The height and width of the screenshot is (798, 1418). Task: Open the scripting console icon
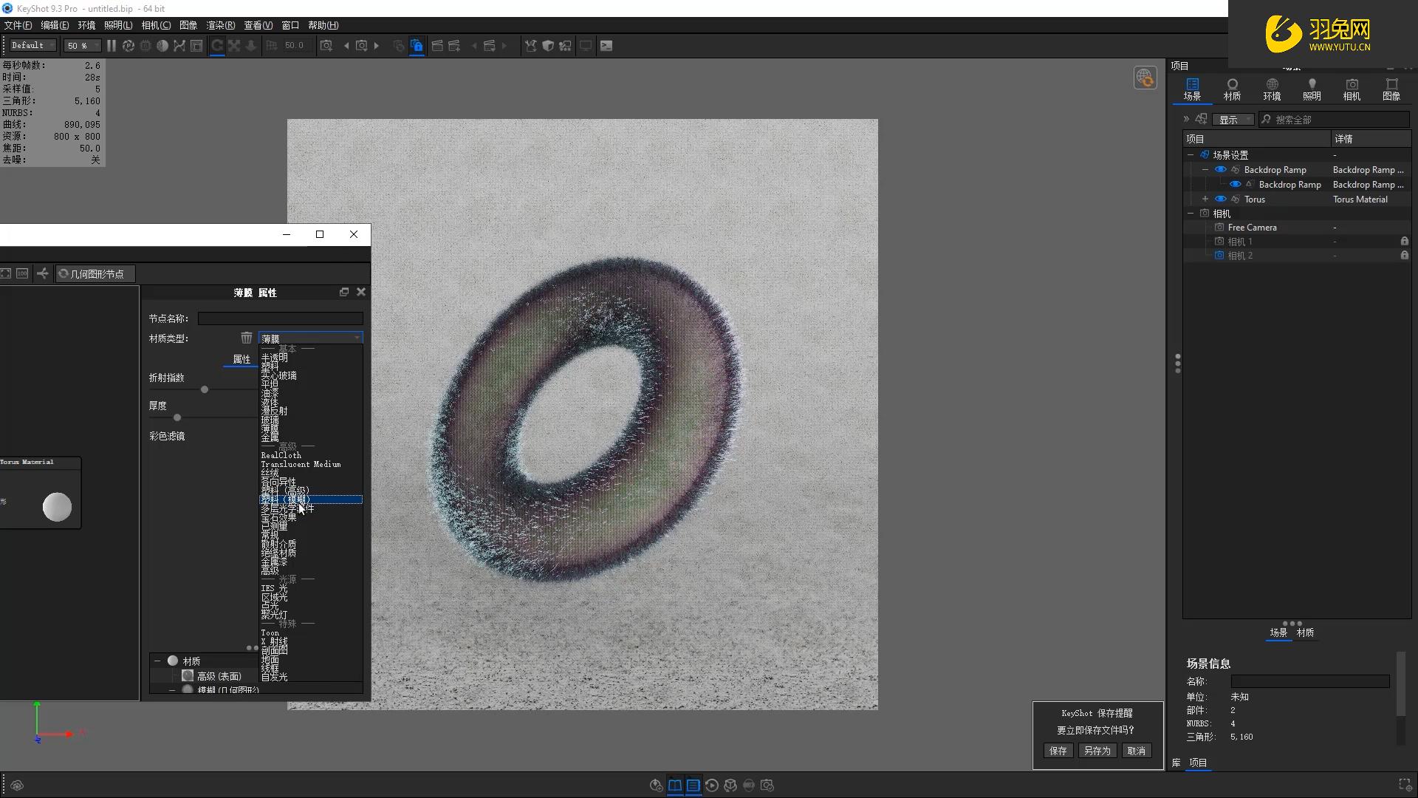606,46
